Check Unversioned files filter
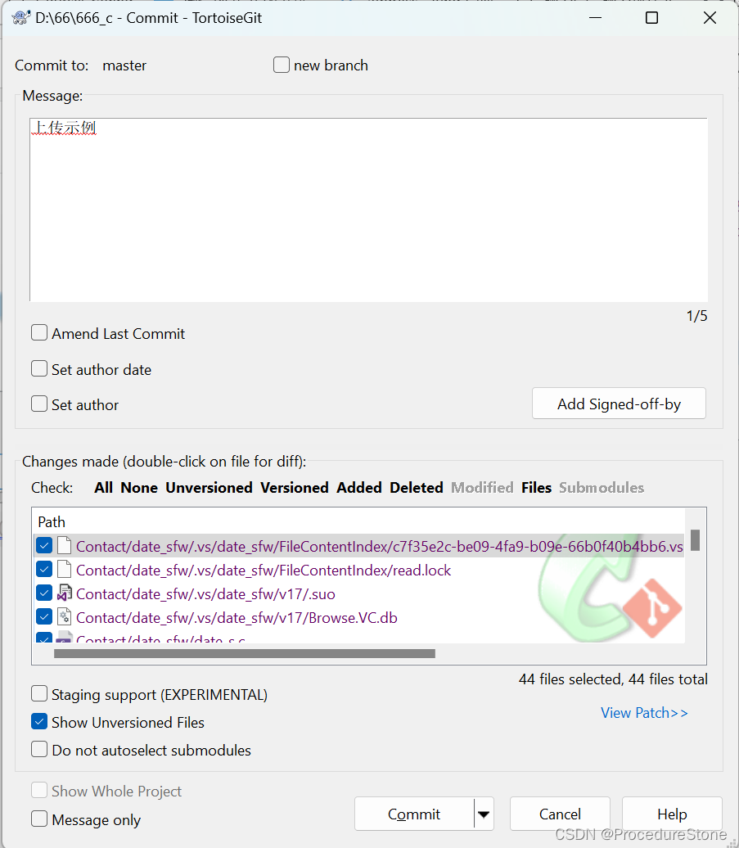 point(209,487)
